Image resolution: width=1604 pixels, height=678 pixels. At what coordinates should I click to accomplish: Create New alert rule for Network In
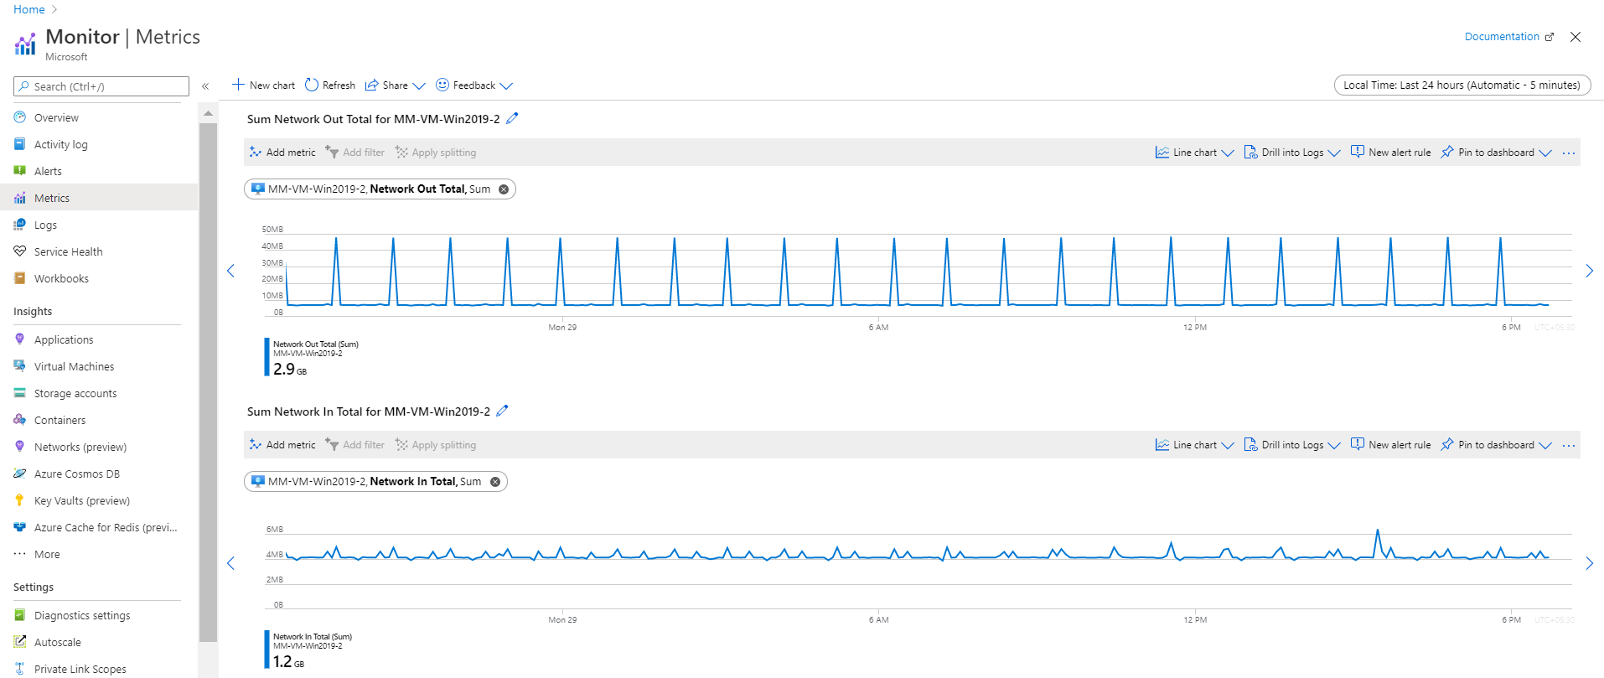[x=1390, y=445]
